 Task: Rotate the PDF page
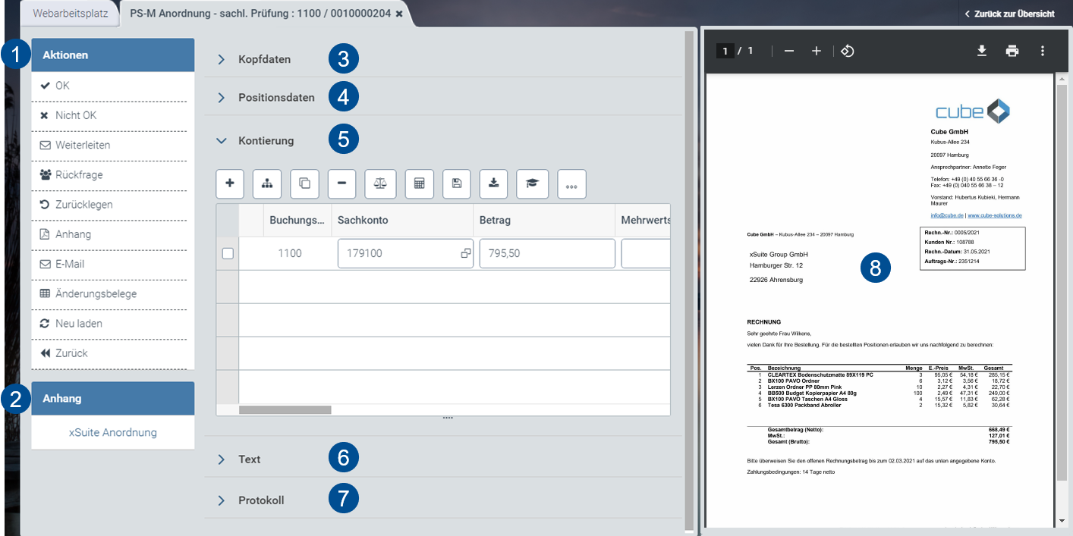(x=848, y=51)
